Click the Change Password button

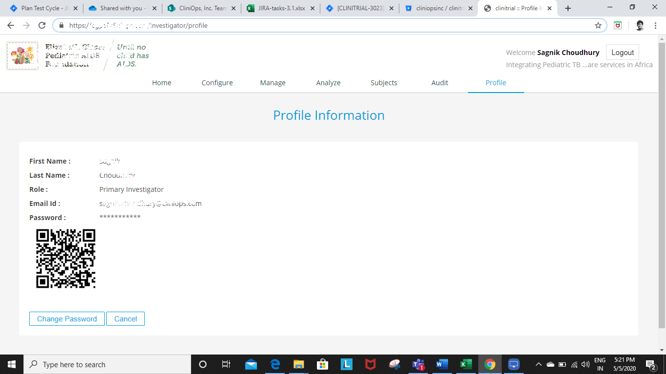[x=67, y=318]
